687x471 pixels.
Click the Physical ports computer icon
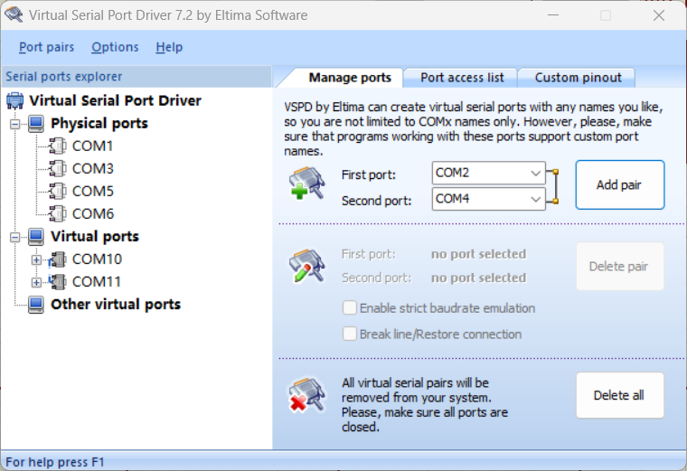pos(36,124)
